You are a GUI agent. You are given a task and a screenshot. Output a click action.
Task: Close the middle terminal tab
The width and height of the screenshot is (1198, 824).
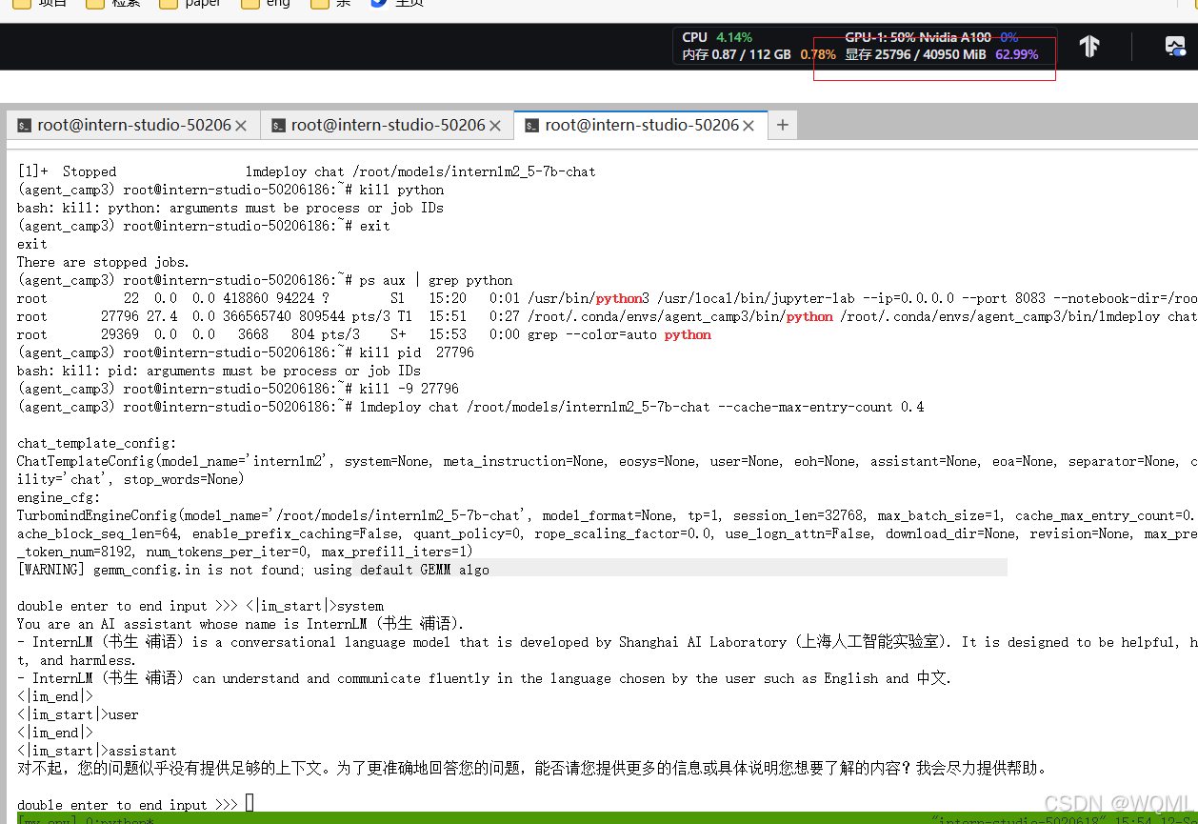point(494,125)
